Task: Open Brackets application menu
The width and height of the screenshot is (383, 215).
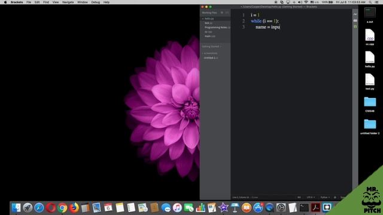Action: [x=17, y=2]
